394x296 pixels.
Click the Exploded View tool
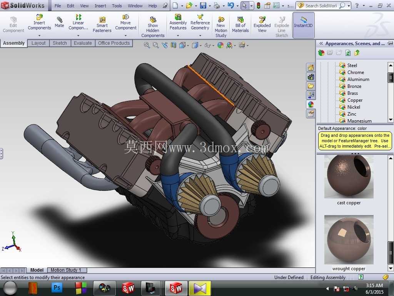click(262, 25)
